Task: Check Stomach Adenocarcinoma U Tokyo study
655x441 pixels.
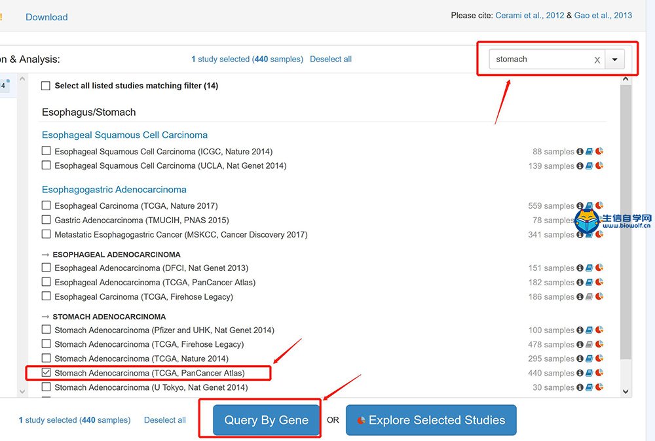Action: (47, 387)
